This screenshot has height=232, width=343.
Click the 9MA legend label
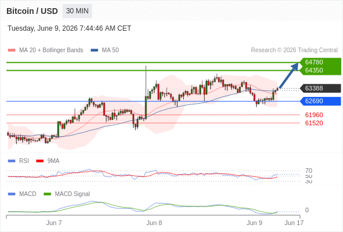tap(53, 161)
